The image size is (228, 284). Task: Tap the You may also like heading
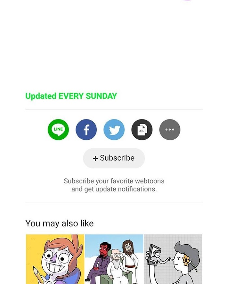coord(59,223)
